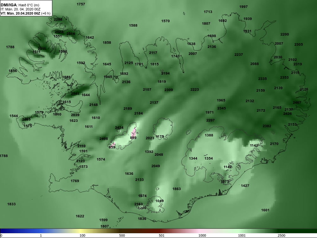The image size is (317, 238).
Task: Click the map value "1757" at the top
Action: tap(81, 4)
